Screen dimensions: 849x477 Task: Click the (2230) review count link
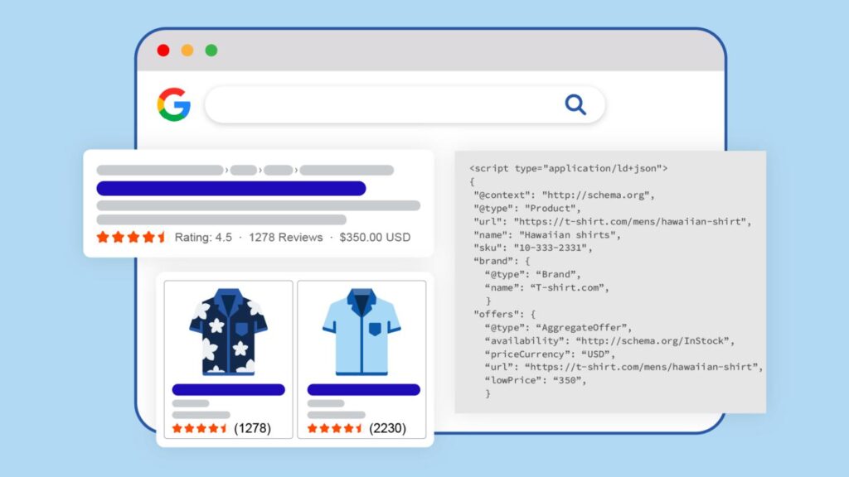pos(386,429)
